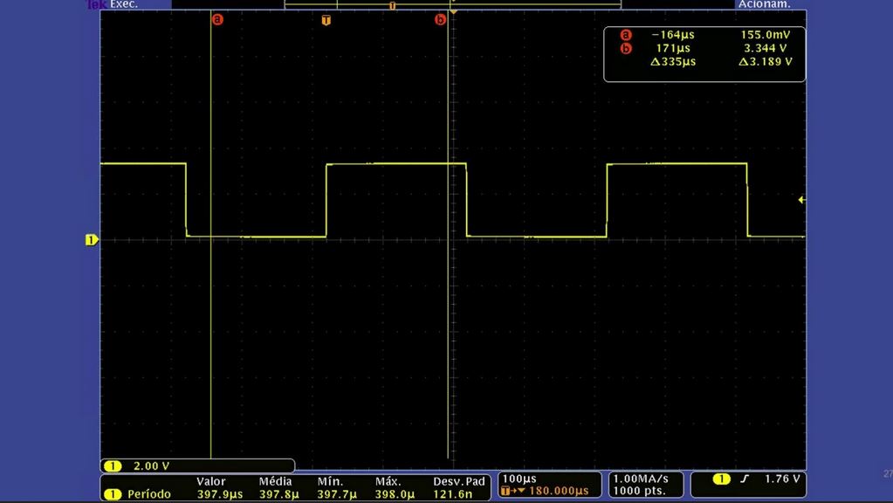Screen dimensions: 893x503
Task: Click the Tek logo at top left
Action: point(96,4)
